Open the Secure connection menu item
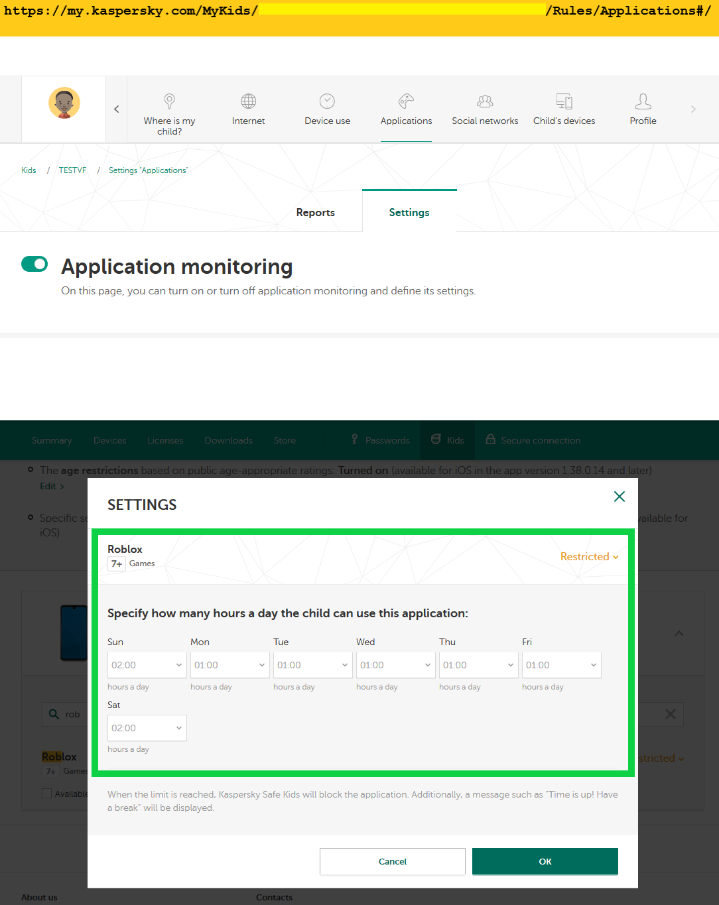The image size is (719, 905). 533,440
